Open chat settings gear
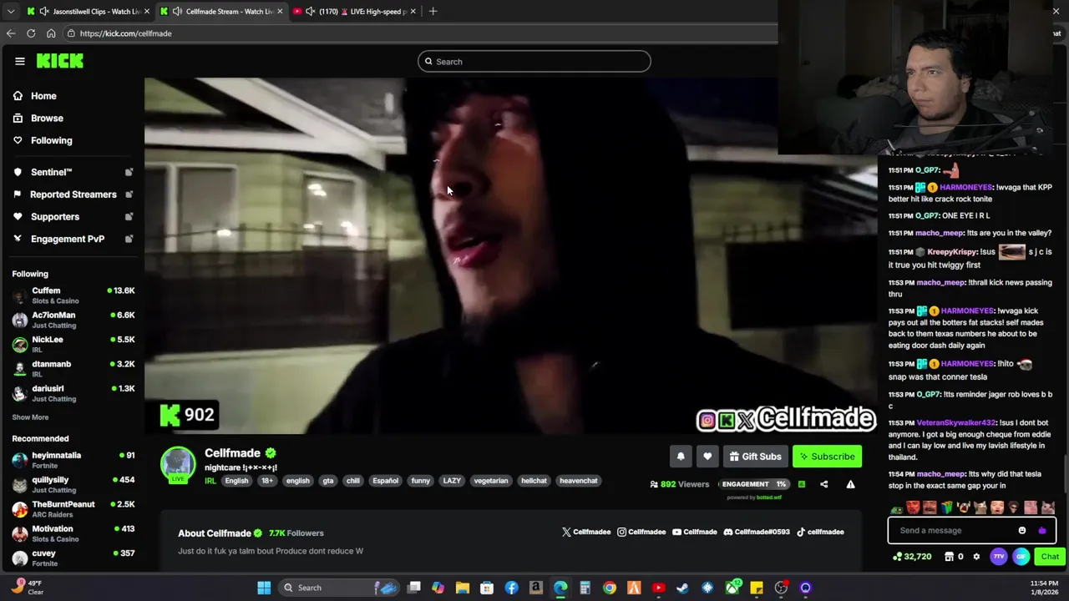The image size is (1069, 601). point(976,557)
